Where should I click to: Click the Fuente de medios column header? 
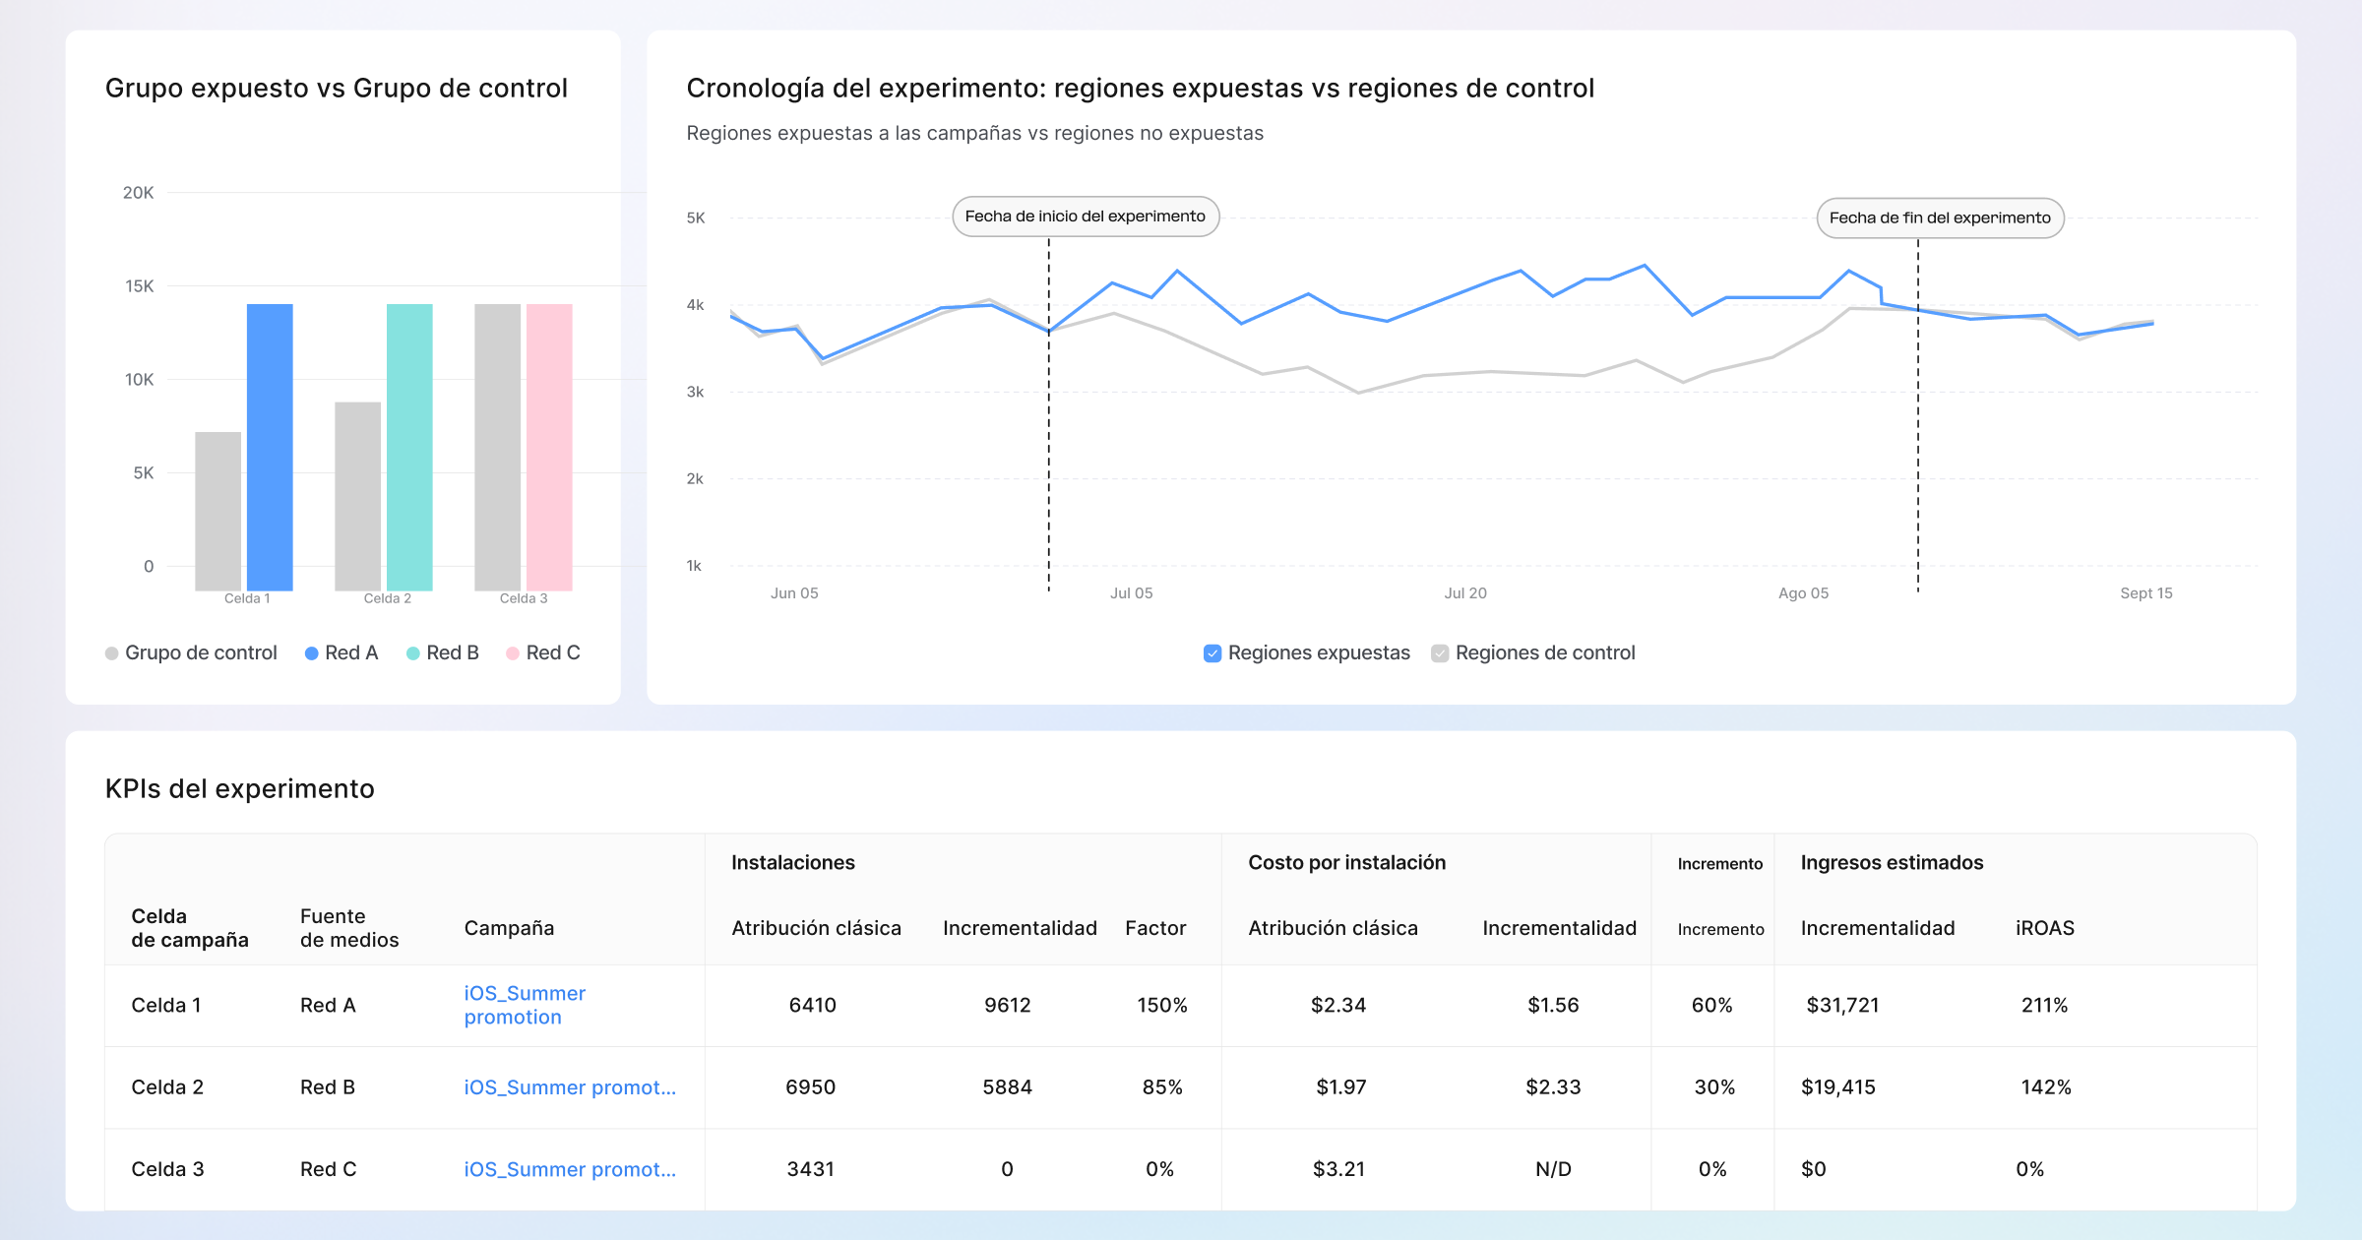click(x=349, y=928)
